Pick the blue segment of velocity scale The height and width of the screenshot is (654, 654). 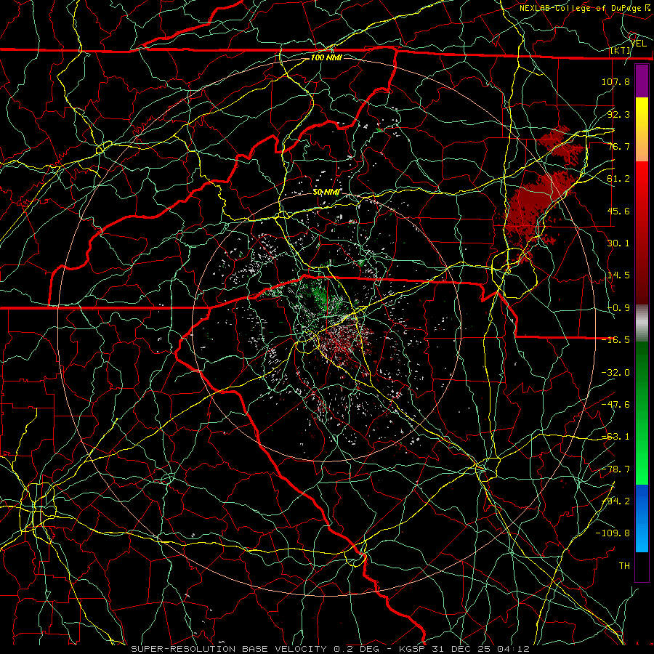pos(642,518)
